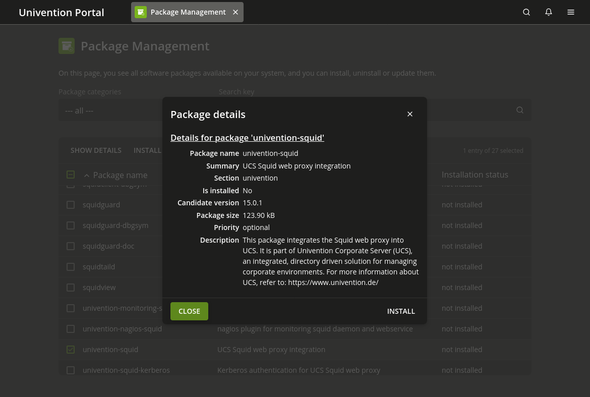Viewport: 590px width, 397px height.
Task: Click the green package icon on the browser tab
Action: pos(141,12)
